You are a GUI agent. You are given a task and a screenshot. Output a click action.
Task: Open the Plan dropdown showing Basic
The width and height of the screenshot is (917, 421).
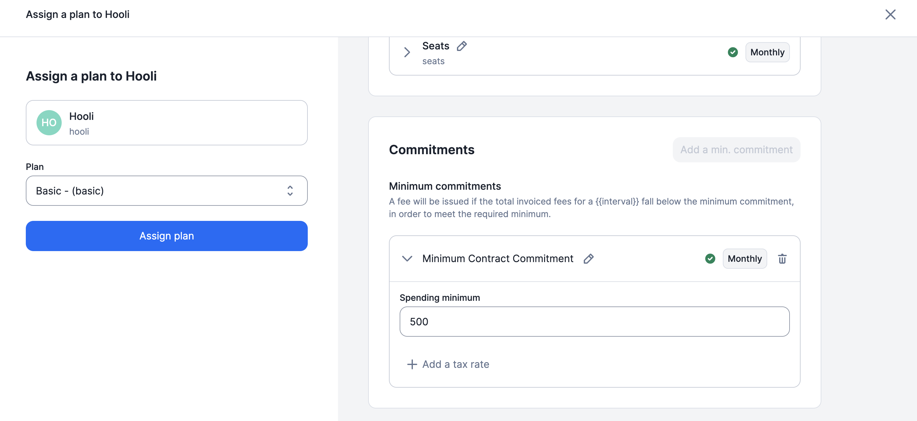[166, 191]
